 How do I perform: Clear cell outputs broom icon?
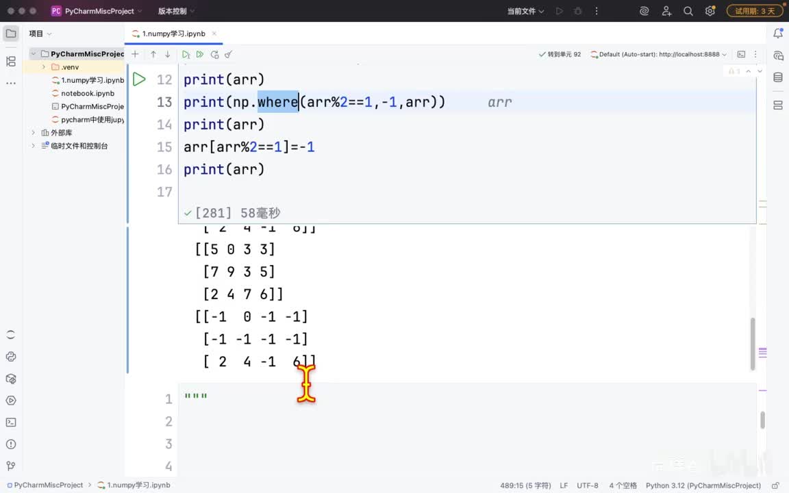coord(229,54)
